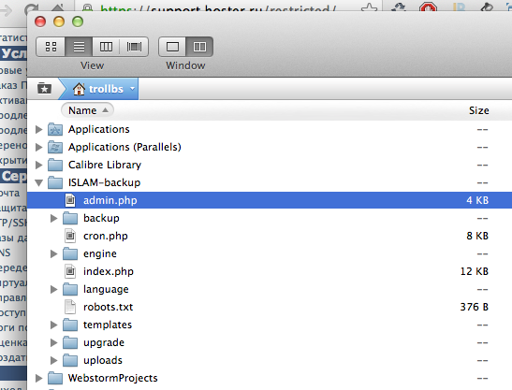Click the 376 B size value
Image resolution: width=512 pixels, height=390 pixels.
click(x=475, y=307)
